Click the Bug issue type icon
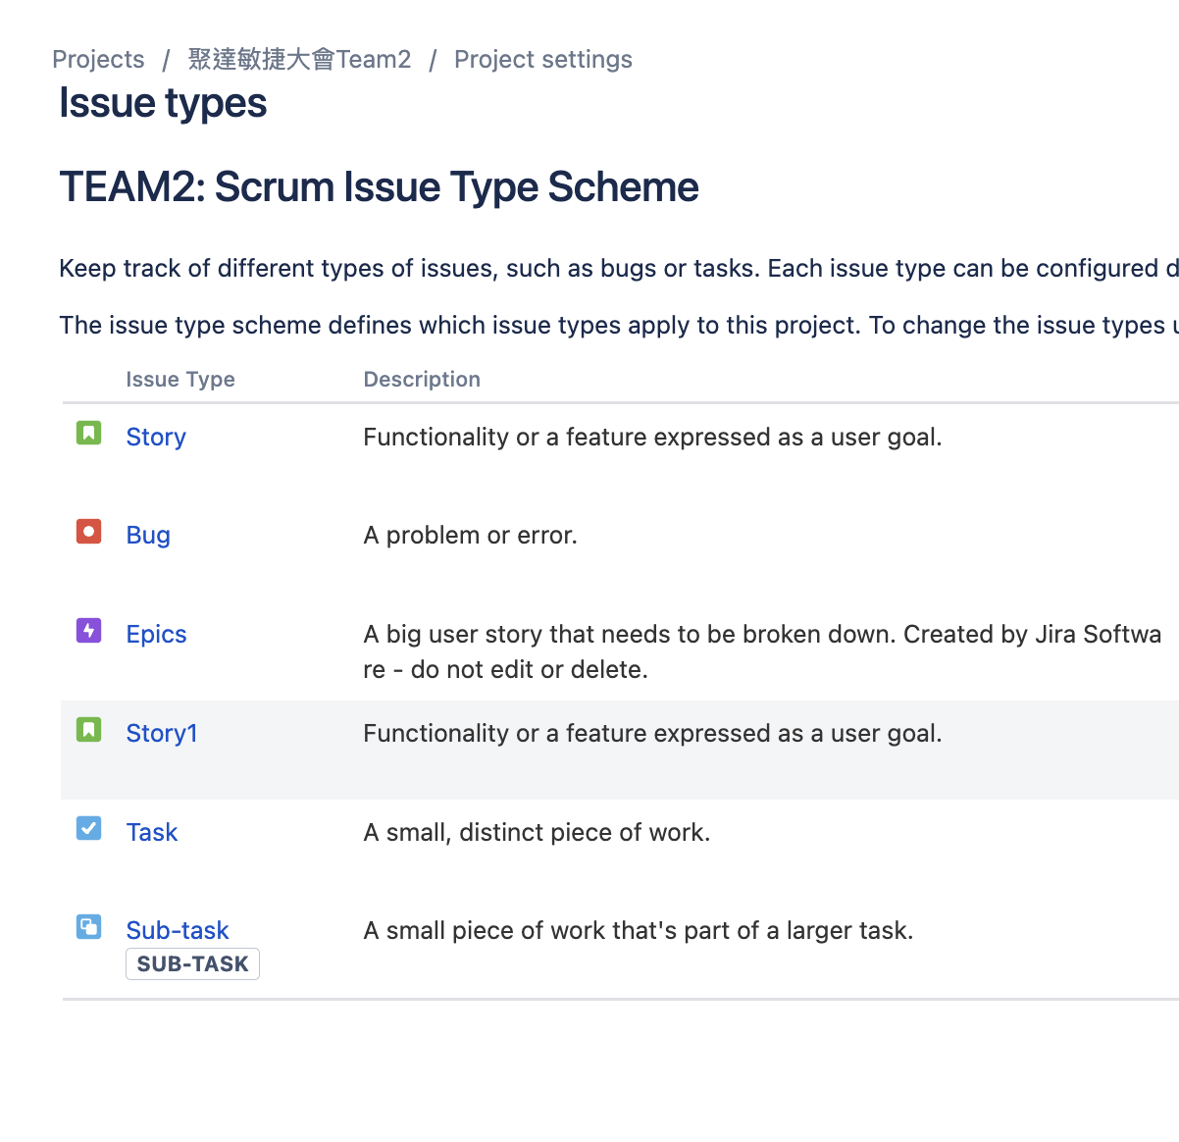 tap(87, 533)
